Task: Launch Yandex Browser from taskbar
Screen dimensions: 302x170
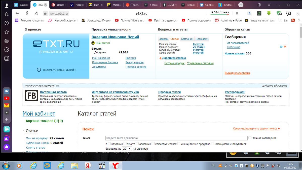Action: (116, 165)
